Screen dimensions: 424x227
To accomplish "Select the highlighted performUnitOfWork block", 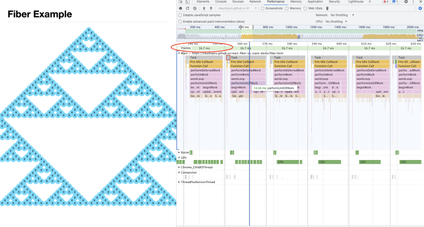I will coord(248,83).
